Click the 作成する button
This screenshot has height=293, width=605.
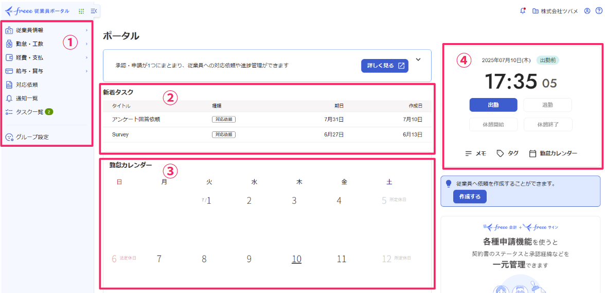coord(470,197)
